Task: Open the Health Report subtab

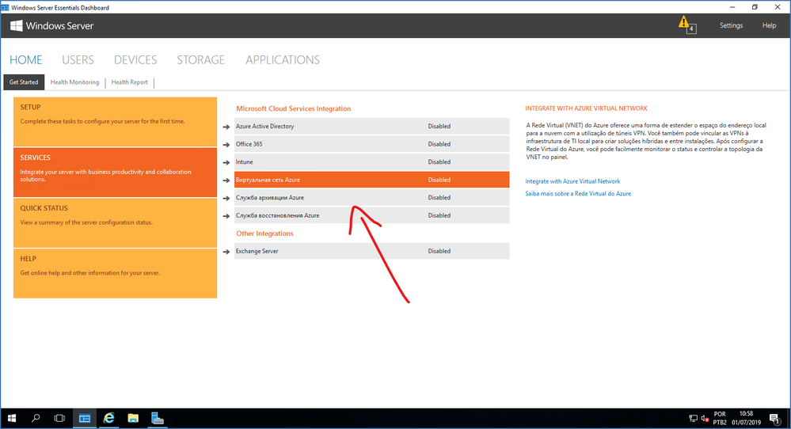Action: tap(130, 82)
